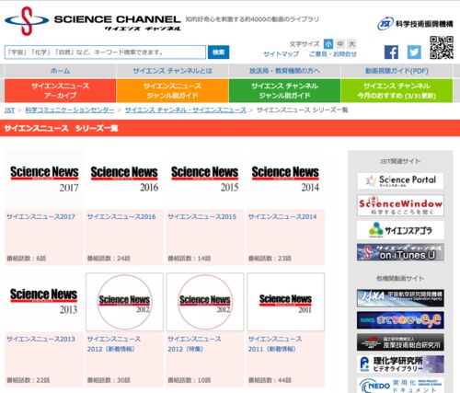Open the サイエンスニュース2015 link

pos(201,216)
